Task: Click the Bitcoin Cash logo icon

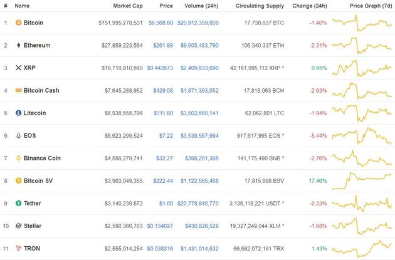Action: pyautogui.click(x=18, y=90)
